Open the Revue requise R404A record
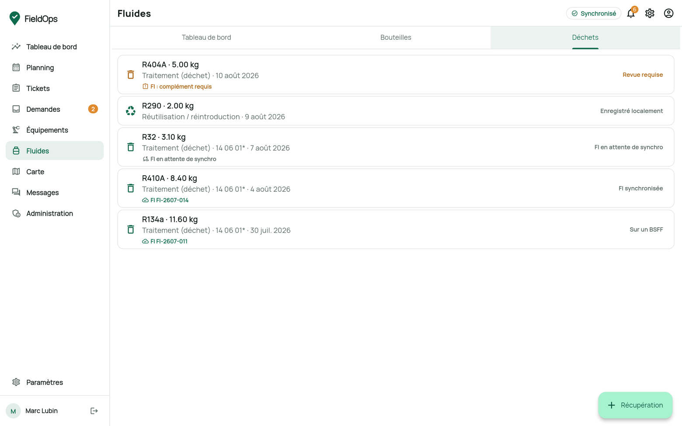The image size is (682, 426). (396, 75)
